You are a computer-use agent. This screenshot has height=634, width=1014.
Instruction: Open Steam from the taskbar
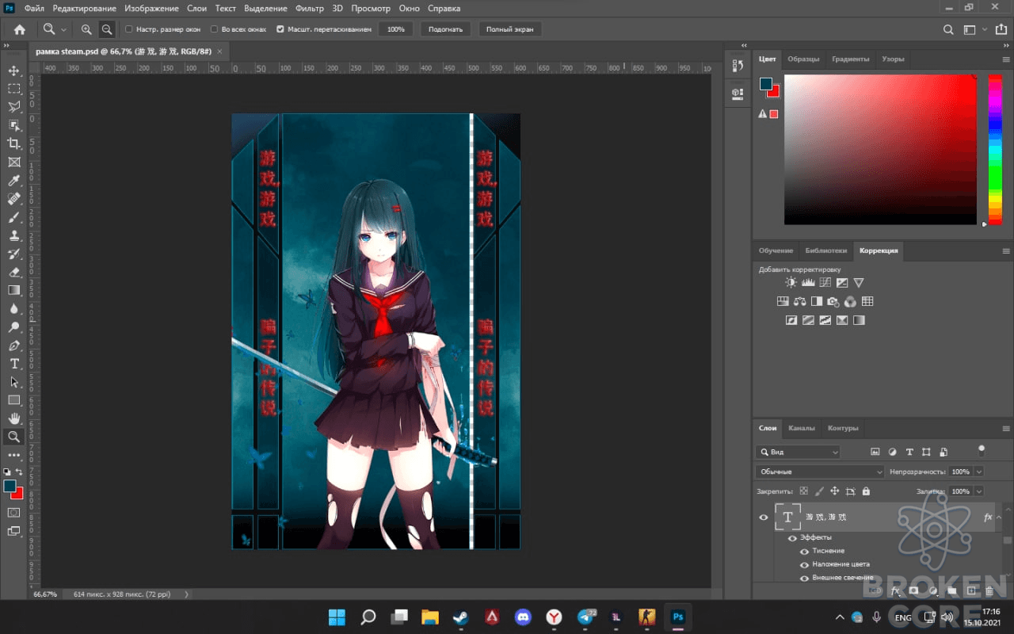click(x=459, y=617)
